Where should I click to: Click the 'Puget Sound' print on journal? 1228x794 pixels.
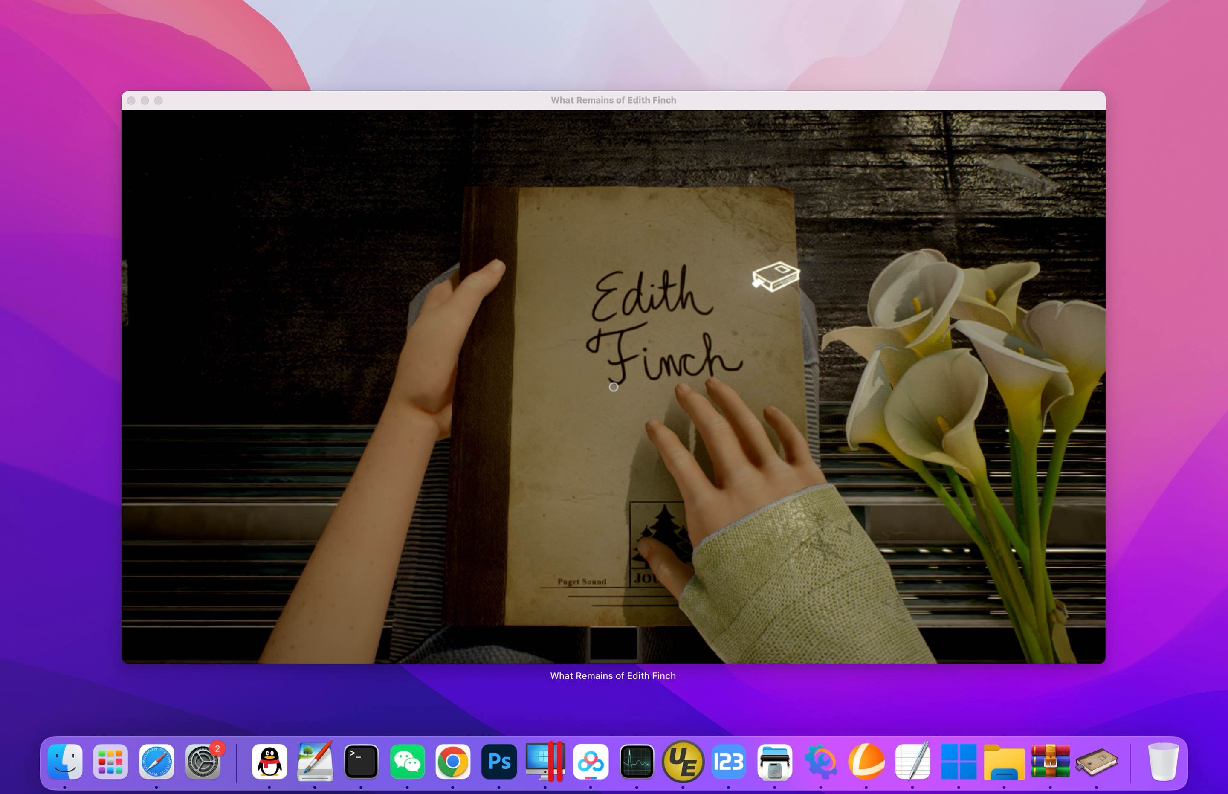click(x=582, y=581)
